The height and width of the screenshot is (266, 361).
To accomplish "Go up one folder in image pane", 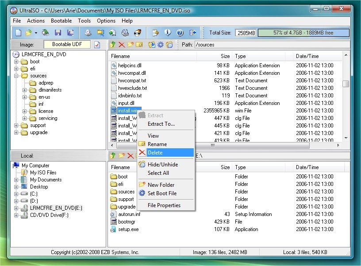I will click(x=113, y=45).
